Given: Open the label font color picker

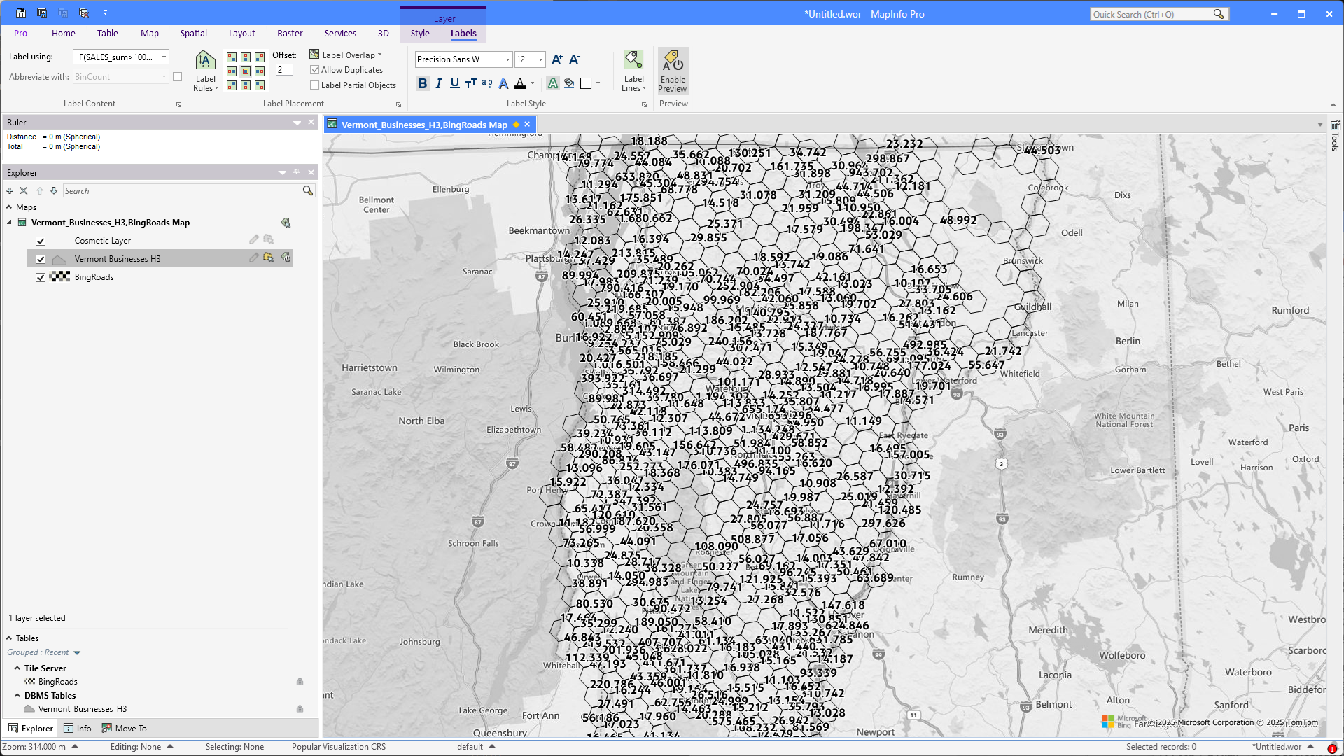Looking at the screenshot, I should pyautogui.click(x=532, y=83).
